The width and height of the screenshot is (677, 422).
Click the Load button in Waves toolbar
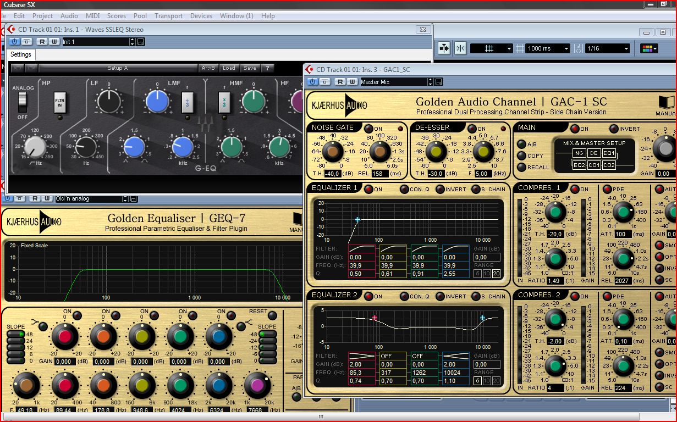pos(229,68)
